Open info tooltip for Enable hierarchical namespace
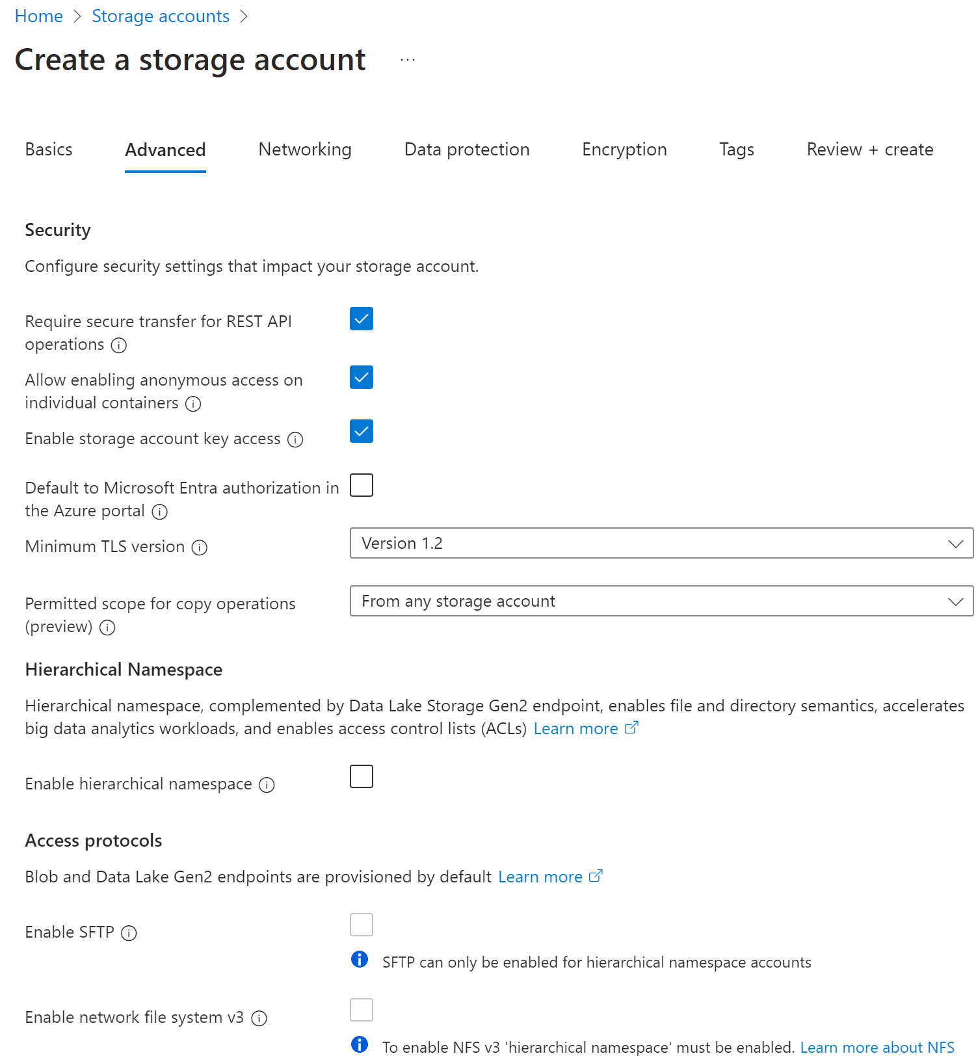 [x=267, y=785]
